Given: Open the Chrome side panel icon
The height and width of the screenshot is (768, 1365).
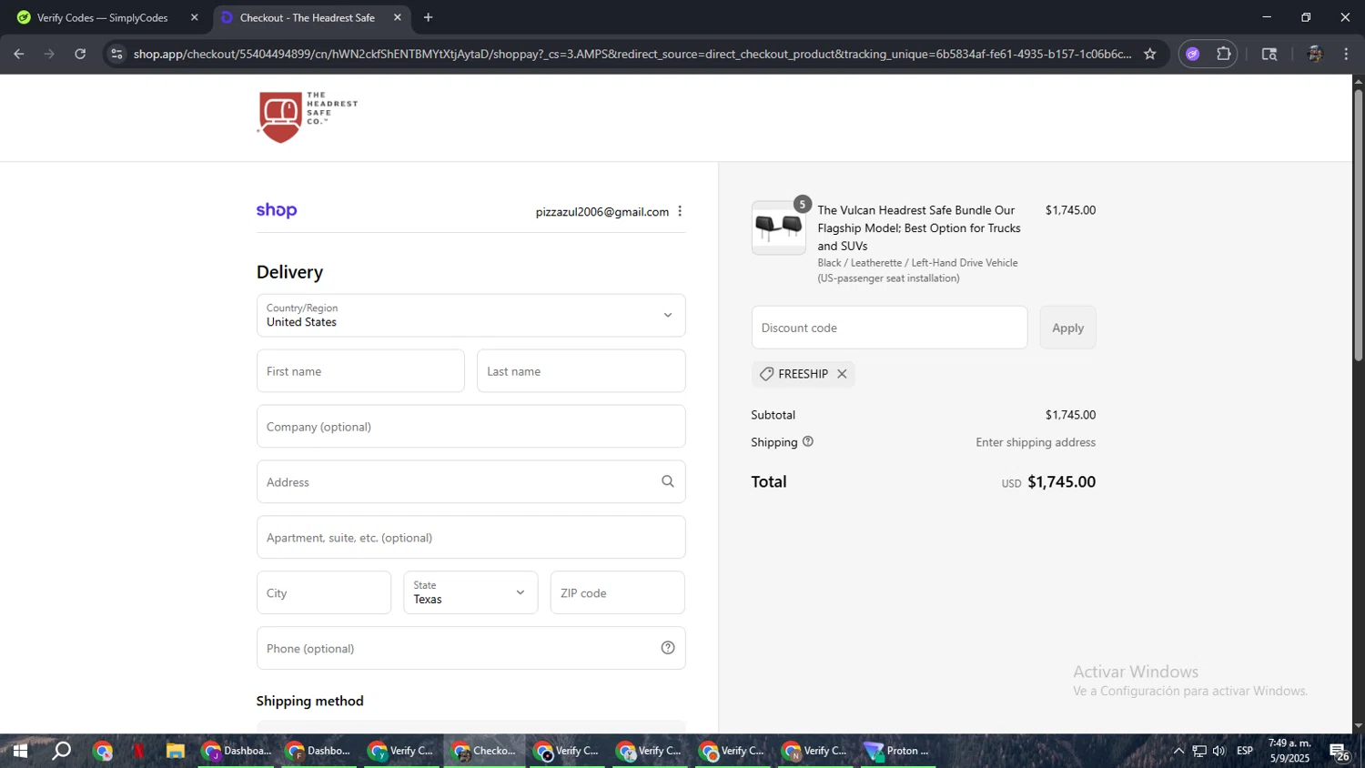Looking at the screenshot, I should click(x=1269, y=54).
